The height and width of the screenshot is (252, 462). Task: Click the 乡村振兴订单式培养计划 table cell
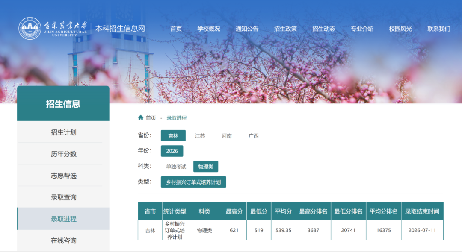175,230
